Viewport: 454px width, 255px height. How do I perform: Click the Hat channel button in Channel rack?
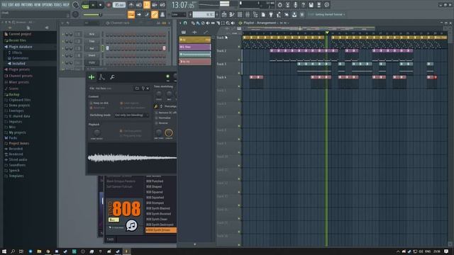coord(92,49)
